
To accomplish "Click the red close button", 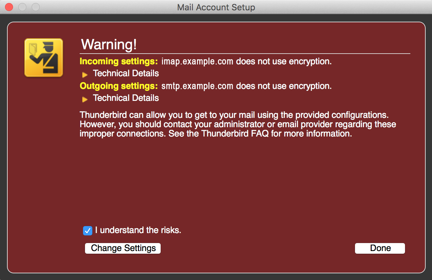I will [x=9, y=7].
